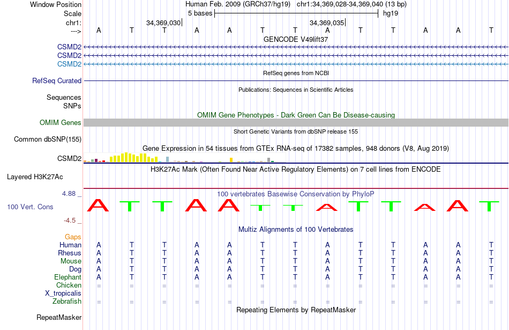
Task: Select the Human species row label
Action: tap(70, 245)
